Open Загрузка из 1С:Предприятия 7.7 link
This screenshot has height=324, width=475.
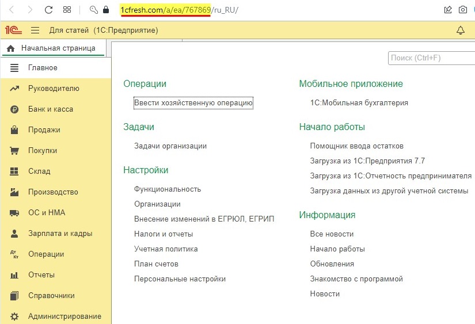pos(367,161)
